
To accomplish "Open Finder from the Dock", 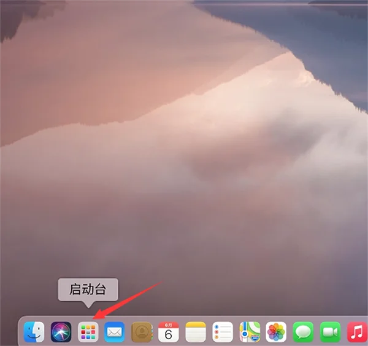I will [x=34, y=332].
